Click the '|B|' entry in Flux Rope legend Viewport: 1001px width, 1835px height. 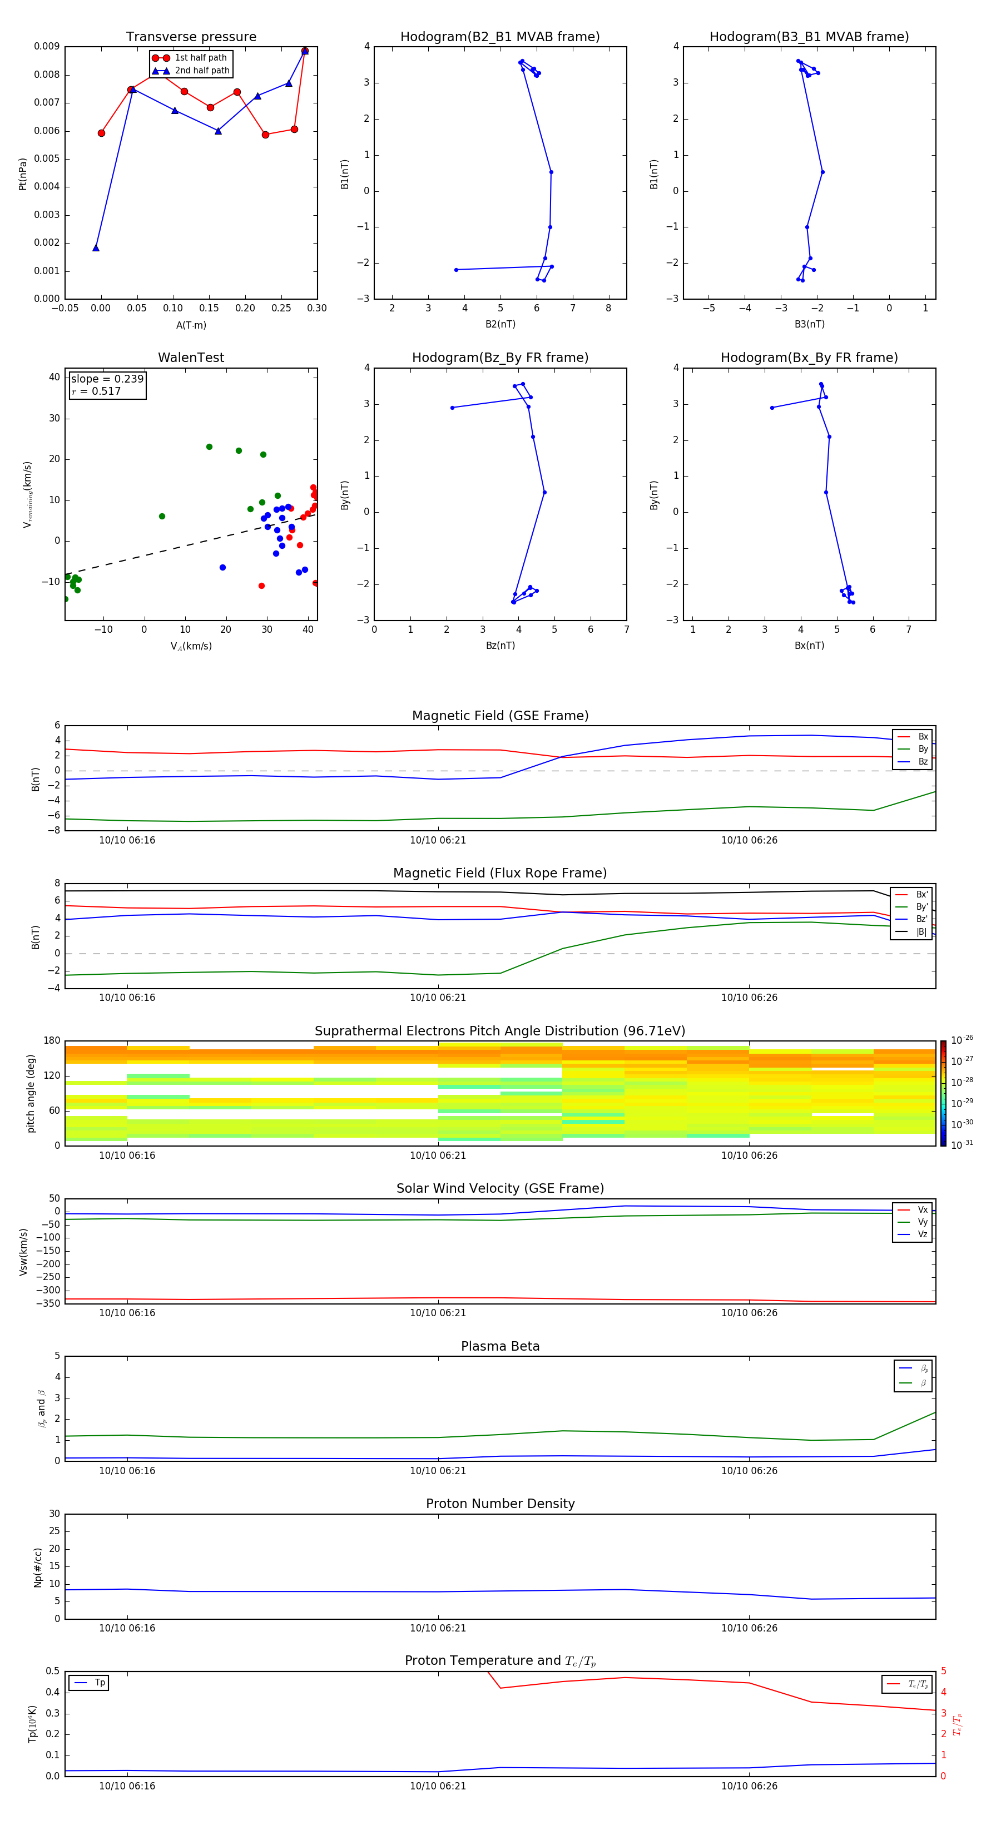[x=912, y=932]
